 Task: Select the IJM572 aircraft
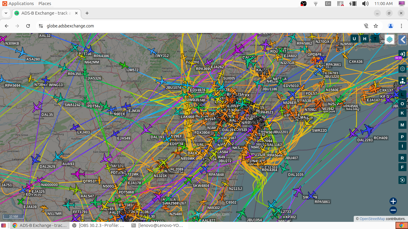point(123,65)
